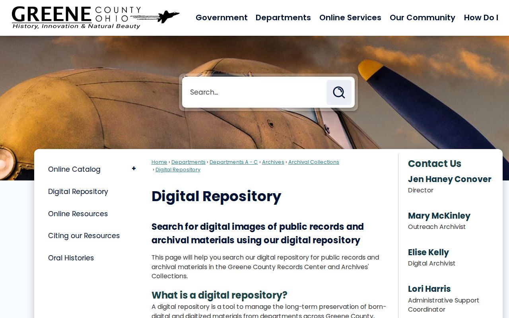Click the 'Search for digital images' subheading

pos(258,233)
